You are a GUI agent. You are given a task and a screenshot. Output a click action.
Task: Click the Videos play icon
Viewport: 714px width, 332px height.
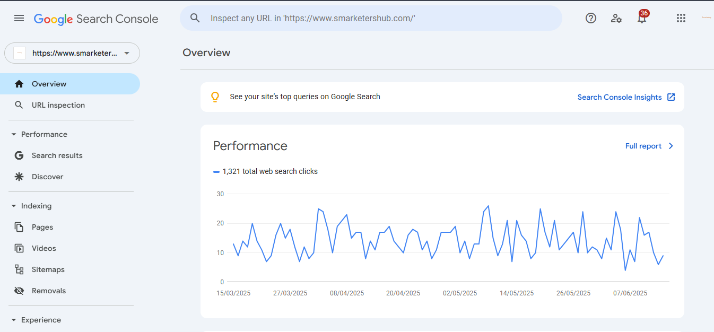click(x=19, y=248)
